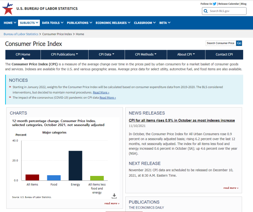Viewport: 253px width, 212px height.
Task: Click Bureau of Labor Statistics breadcrumb
Action: [x=21, y=34]
